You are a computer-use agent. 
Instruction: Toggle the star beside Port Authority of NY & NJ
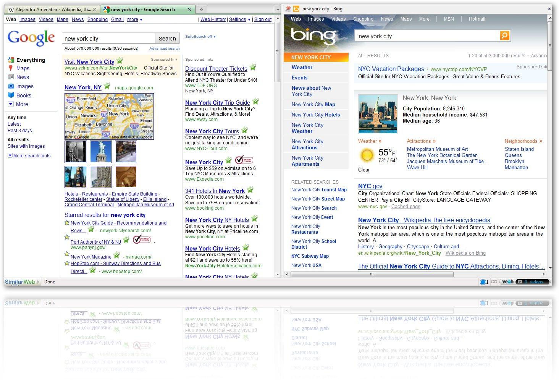(67, 237)
